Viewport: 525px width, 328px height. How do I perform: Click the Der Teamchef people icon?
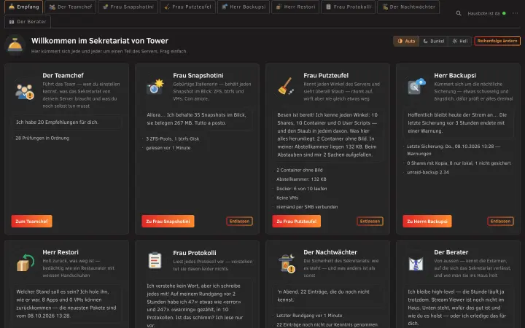coord(25,92)
